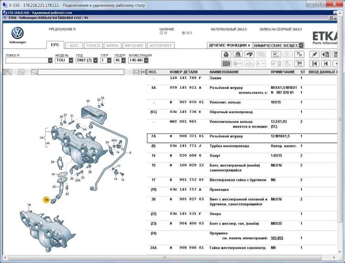Open the ELBA function button
This screenshot has height=263, width=345.
pos(276,54)
